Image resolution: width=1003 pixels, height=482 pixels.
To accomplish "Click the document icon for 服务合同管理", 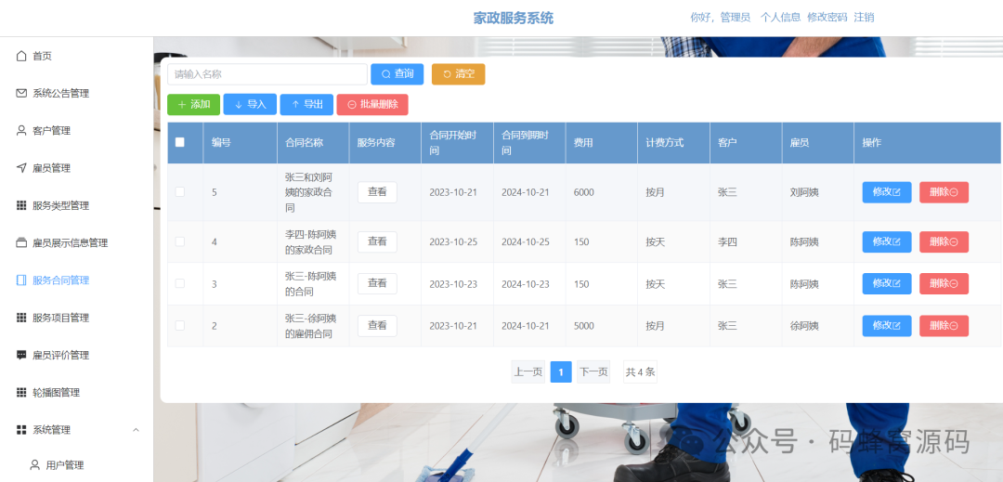I will pos(21,280).
